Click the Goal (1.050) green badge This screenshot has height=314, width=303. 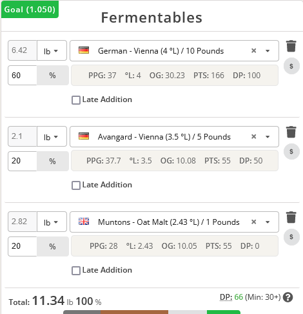tap(30, 10)
